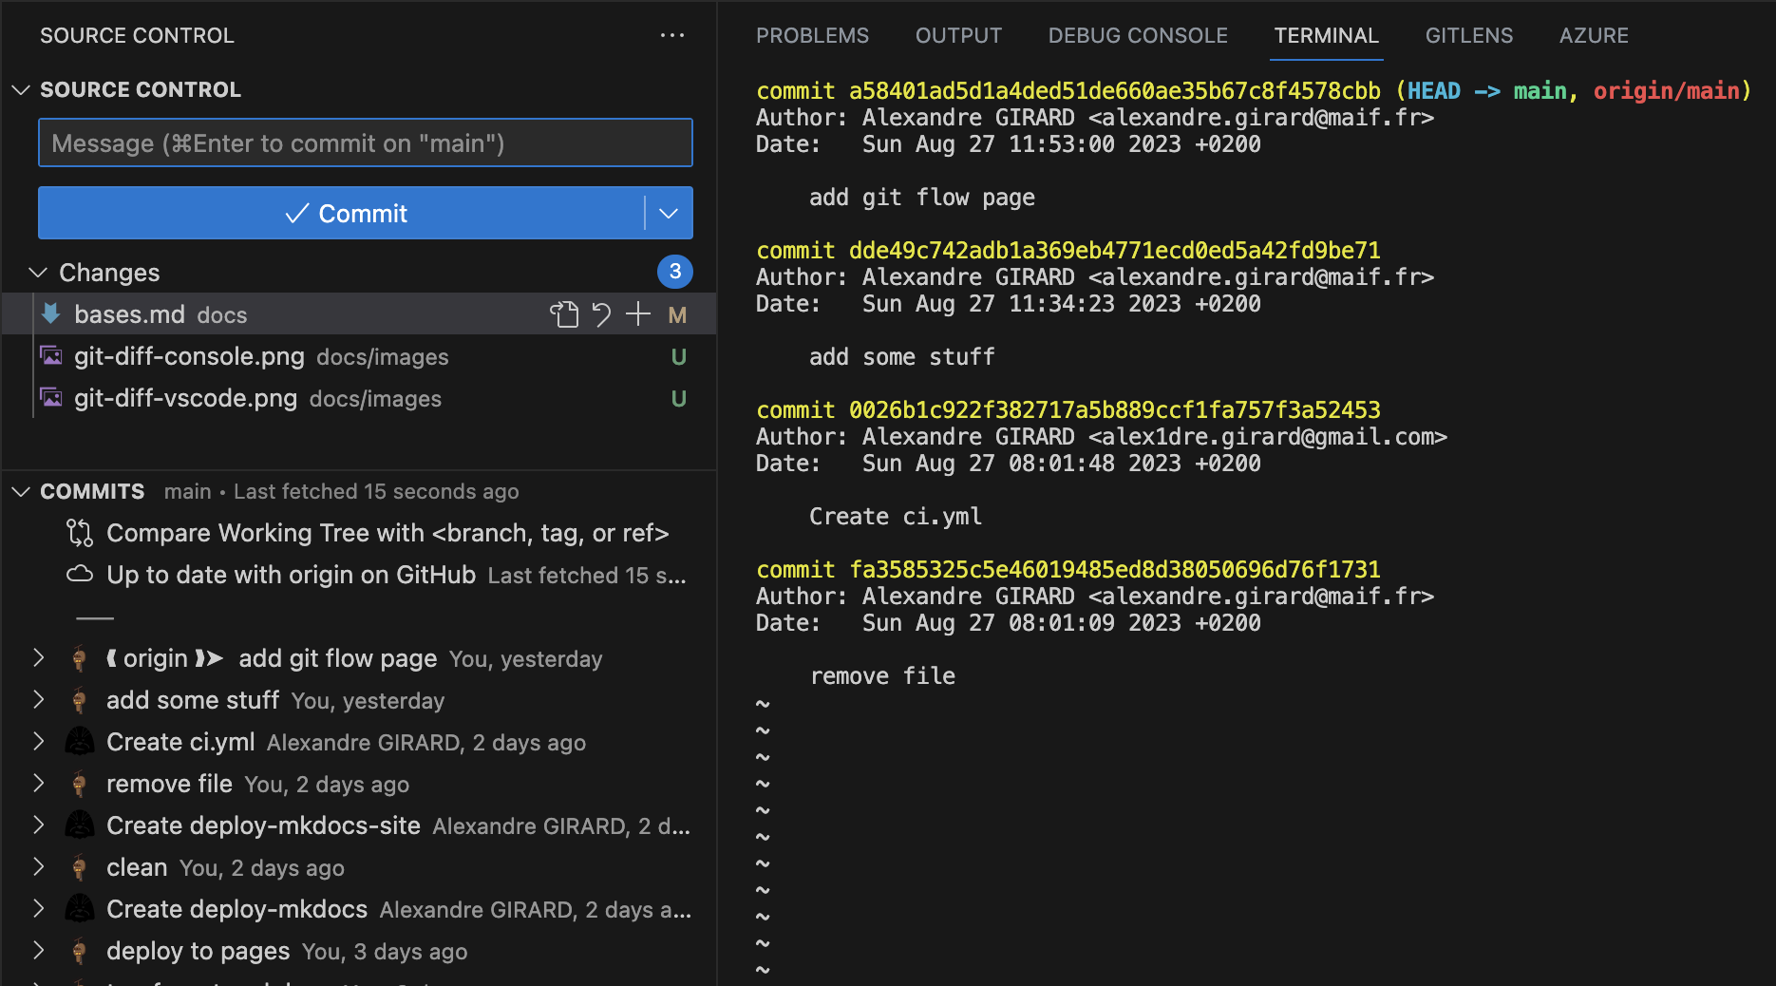Select git-diff-console.png in Changes
This screenshot has width=1776, height=986.
(359, 356)
